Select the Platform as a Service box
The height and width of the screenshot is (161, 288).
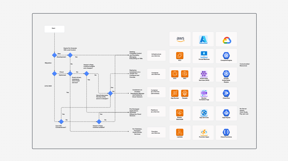coord(156,111)
